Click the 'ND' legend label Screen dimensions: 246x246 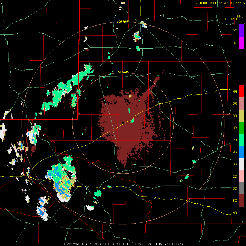(x=235, y=213)
